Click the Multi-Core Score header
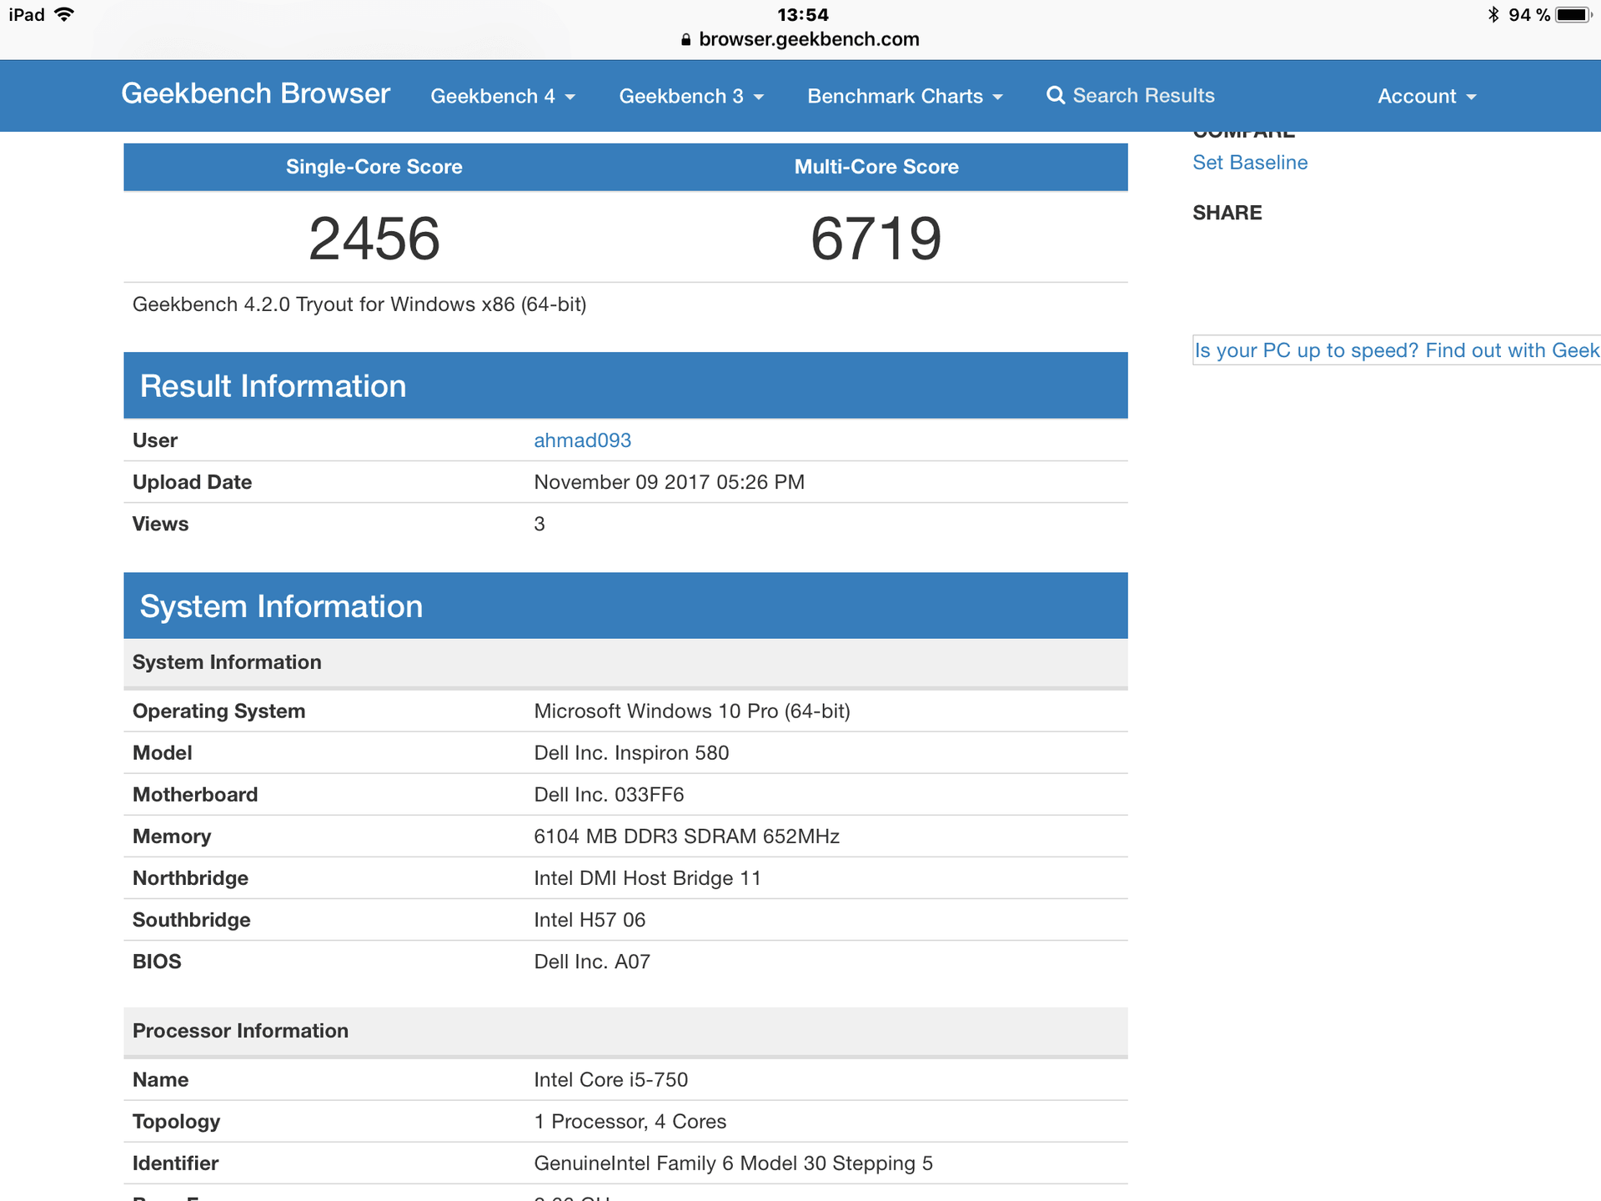The width and height of the screenshot is (1601, 1201). pyautogui.click(x=876, y=167)
